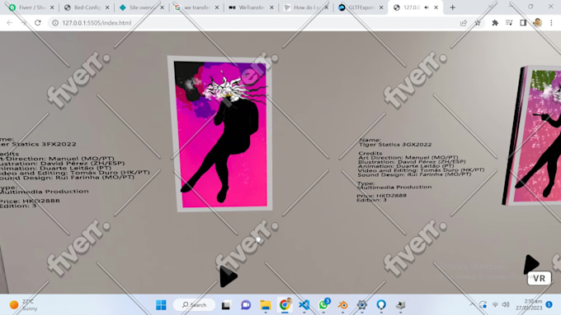Open File Explorer from the taskbar
561x315 pixels.
(265, 305)
